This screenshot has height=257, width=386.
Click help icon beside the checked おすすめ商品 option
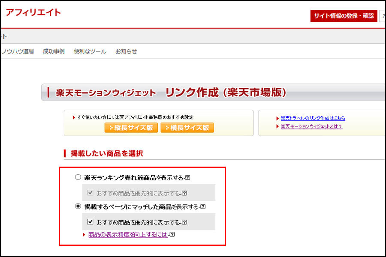[x=184, y=222]
